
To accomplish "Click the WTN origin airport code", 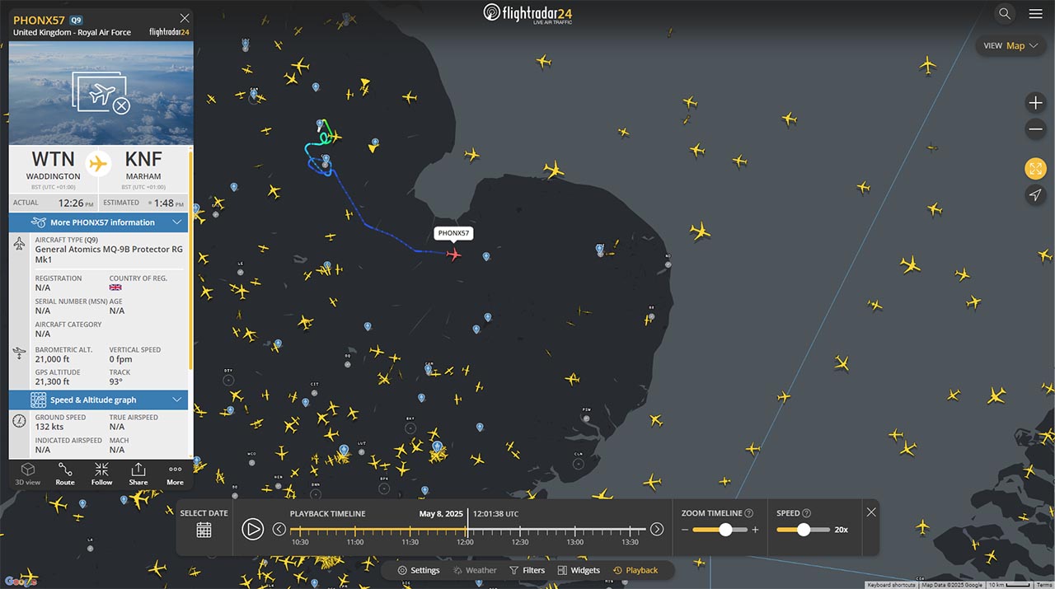I will click(x=53, y=159).
